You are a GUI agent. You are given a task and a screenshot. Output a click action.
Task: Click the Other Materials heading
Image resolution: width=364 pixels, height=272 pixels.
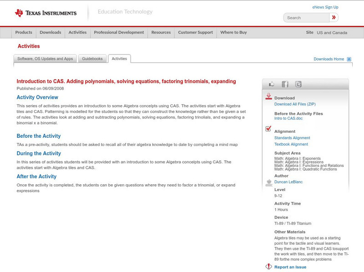coord(290,232)
